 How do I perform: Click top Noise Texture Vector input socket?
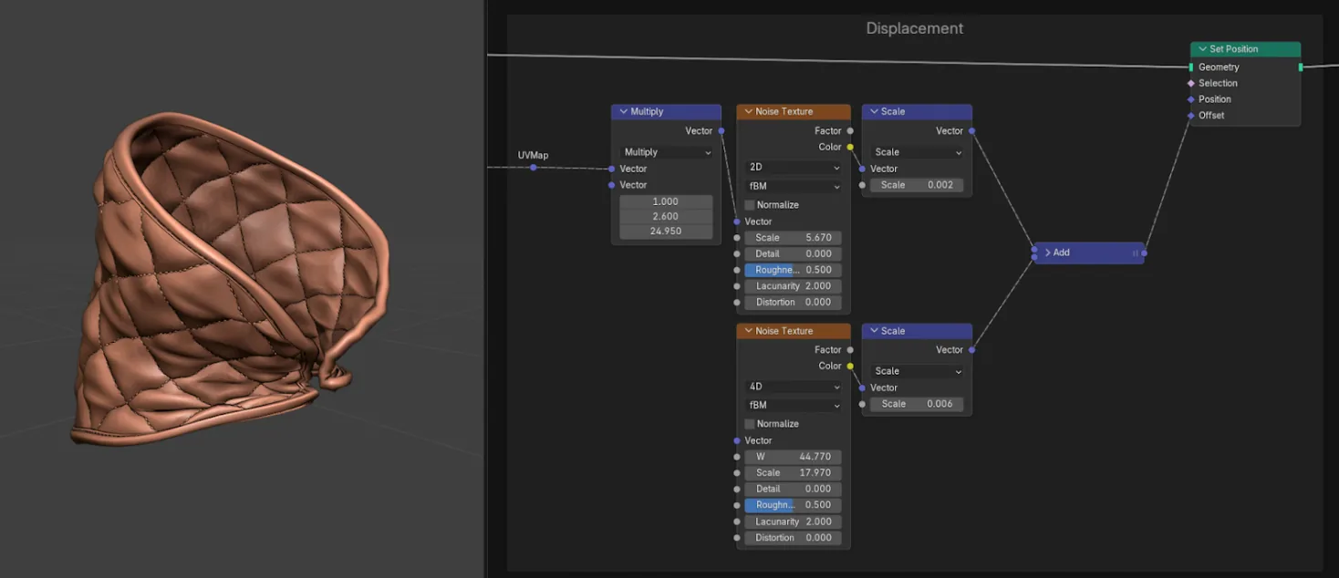(737, 222)
